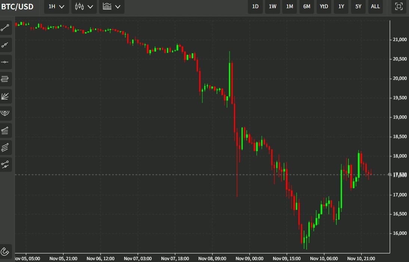Select the trend line segment drawing tool
Image resolution: width=409 pixels, height=262 pixels.
point(5,28)
